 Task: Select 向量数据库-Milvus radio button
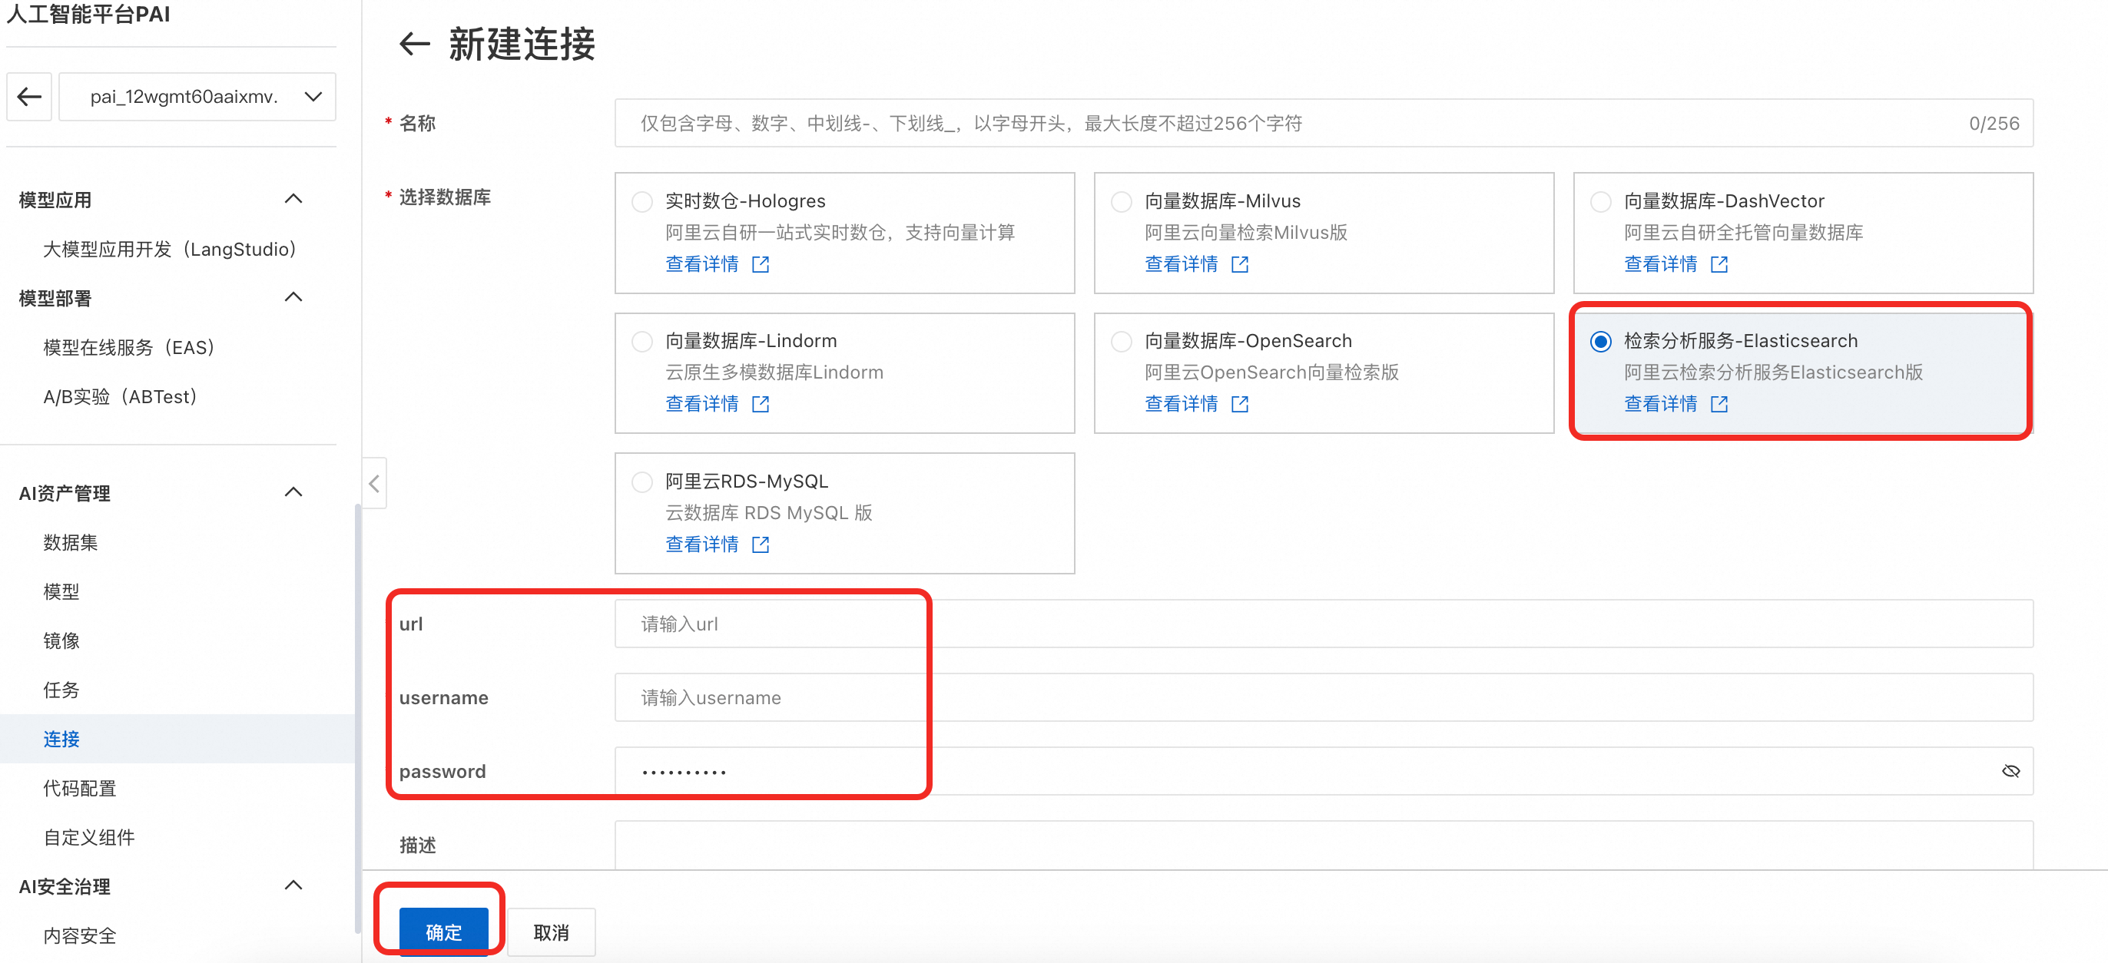coord(1122,201)
